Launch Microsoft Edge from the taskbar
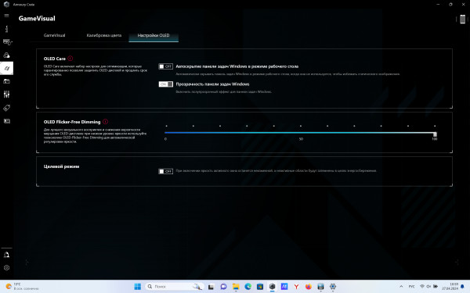The height and width of the screenshot is (293, 470). pos(248,287)
